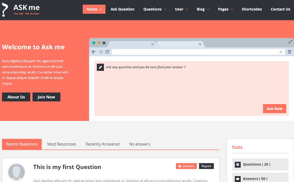Switch to the Recently Answered tab
Image resolution: width=294 pixels, height=182 pixels.
(x=103, y=144)
